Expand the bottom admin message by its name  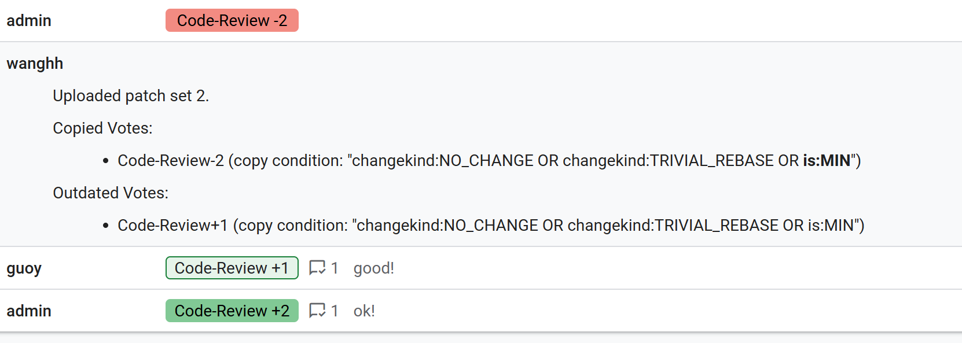click(x=29, y=311)
